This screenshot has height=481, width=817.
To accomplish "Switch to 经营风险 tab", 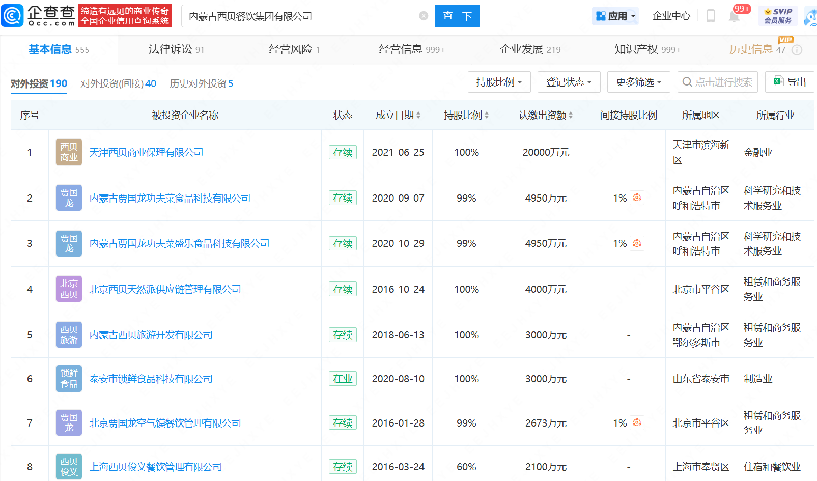I will (x=294, y=50).
